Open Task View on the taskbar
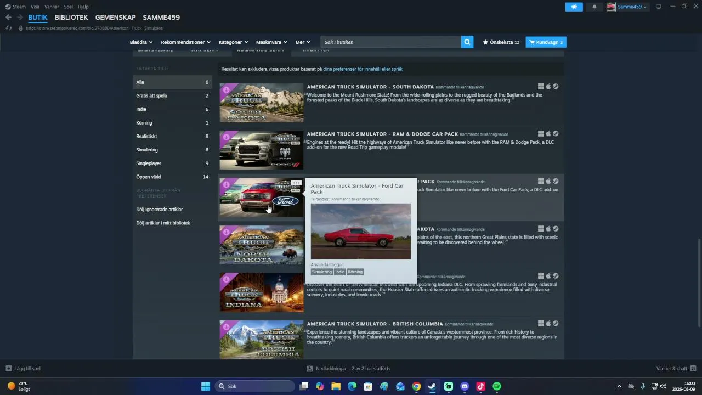Viewport: 702px width, 395px height. 304,386
